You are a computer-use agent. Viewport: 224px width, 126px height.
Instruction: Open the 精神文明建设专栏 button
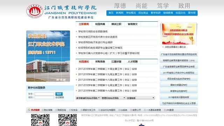tap(179, 85)
